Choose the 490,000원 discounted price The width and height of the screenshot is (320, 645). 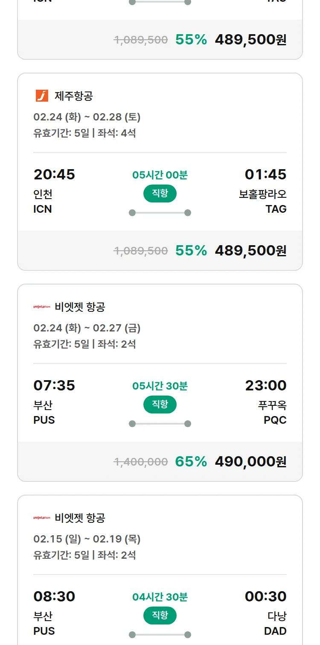pyautogui.click(x=250, y=461)
